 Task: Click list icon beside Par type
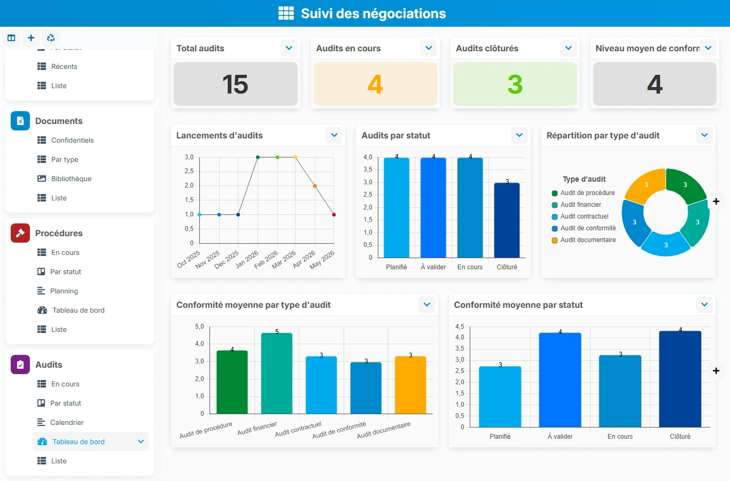[42, 159]
